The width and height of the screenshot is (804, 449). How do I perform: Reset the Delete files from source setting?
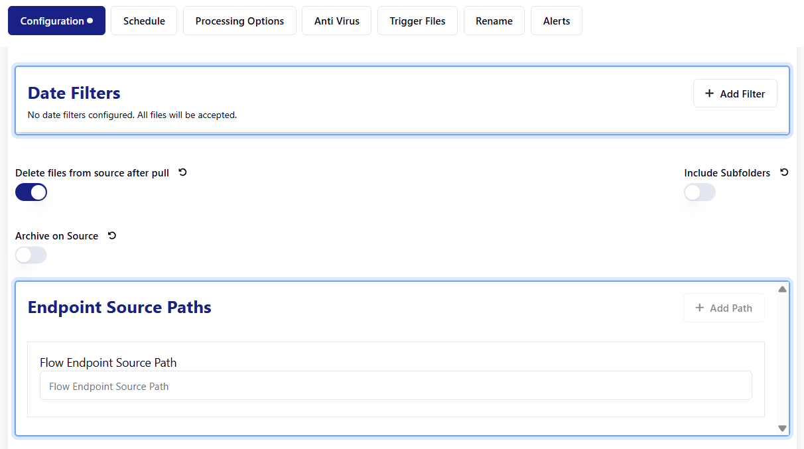click(x=183, y=172)
